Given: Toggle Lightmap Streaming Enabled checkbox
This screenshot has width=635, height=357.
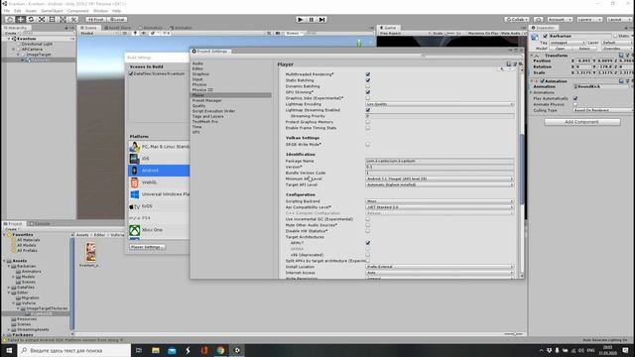Looking at the screenshot, I should [368, 110].
